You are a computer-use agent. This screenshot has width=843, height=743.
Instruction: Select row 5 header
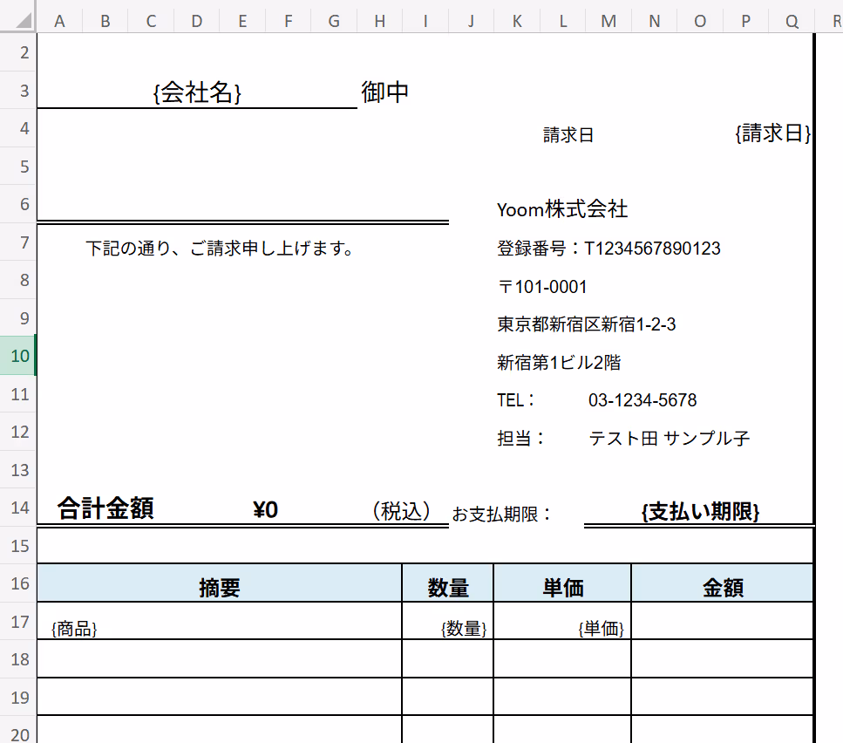coord(18,166)
